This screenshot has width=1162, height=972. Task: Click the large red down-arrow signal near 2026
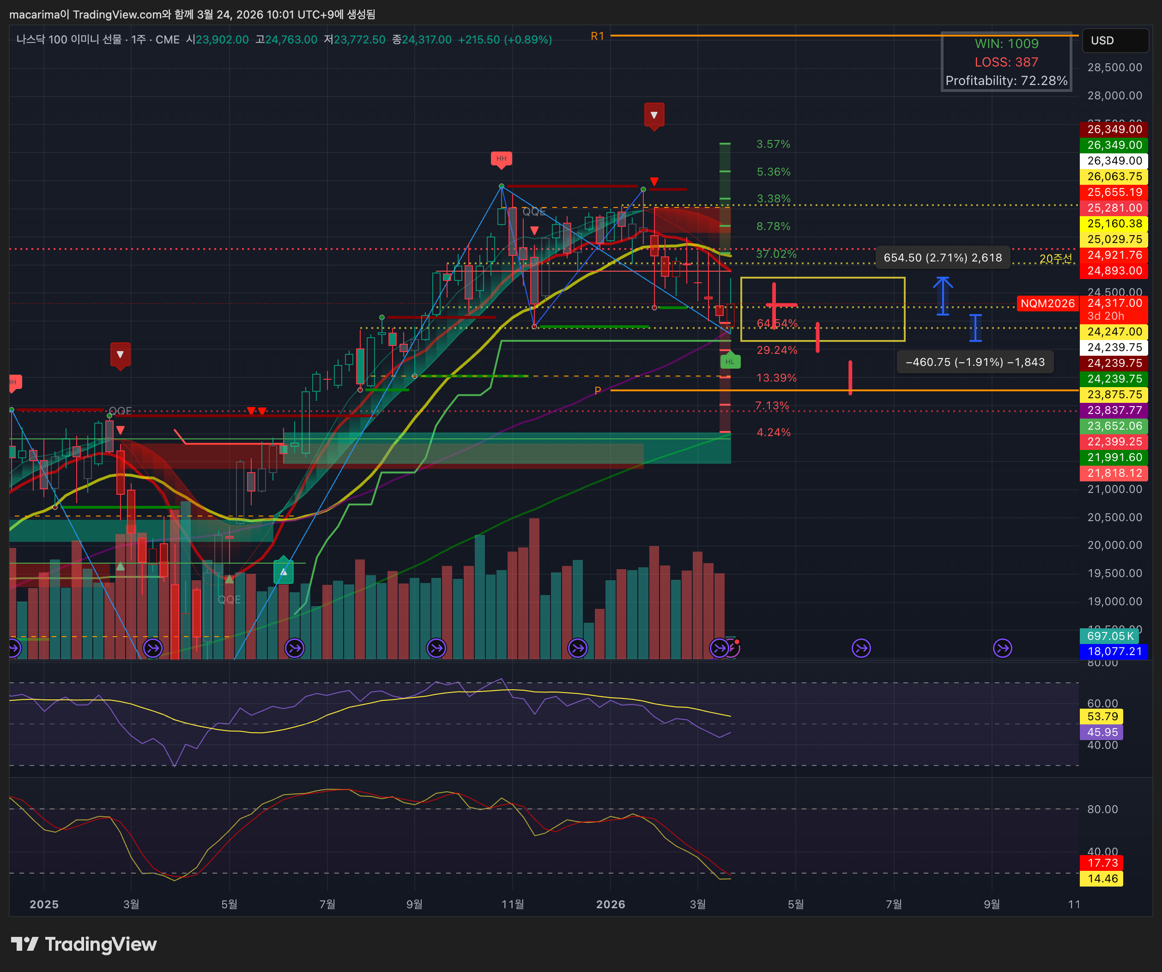pyautogui.click(x=654, y=115)
